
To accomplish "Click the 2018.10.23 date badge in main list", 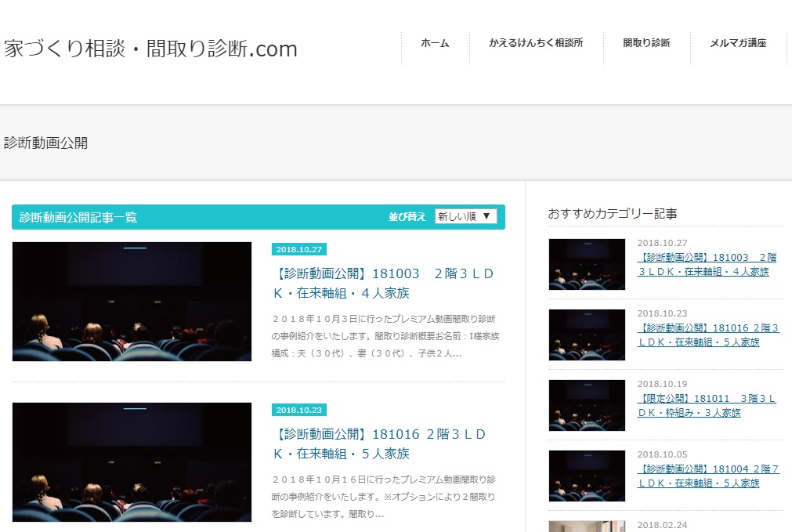I will click(299, 410).
